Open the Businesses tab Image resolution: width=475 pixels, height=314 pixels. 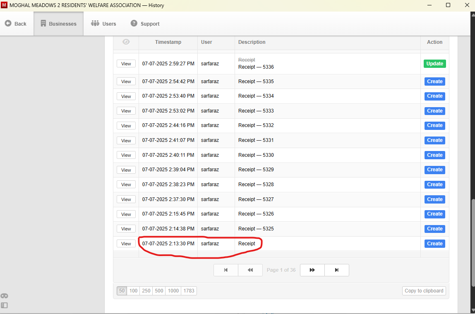58,24
